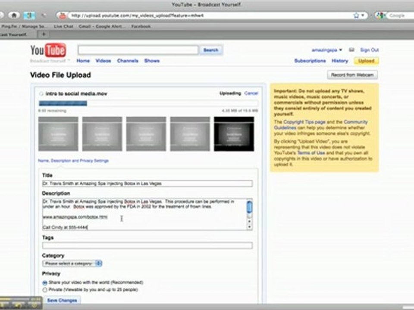Click the YouTube logo

48,50
